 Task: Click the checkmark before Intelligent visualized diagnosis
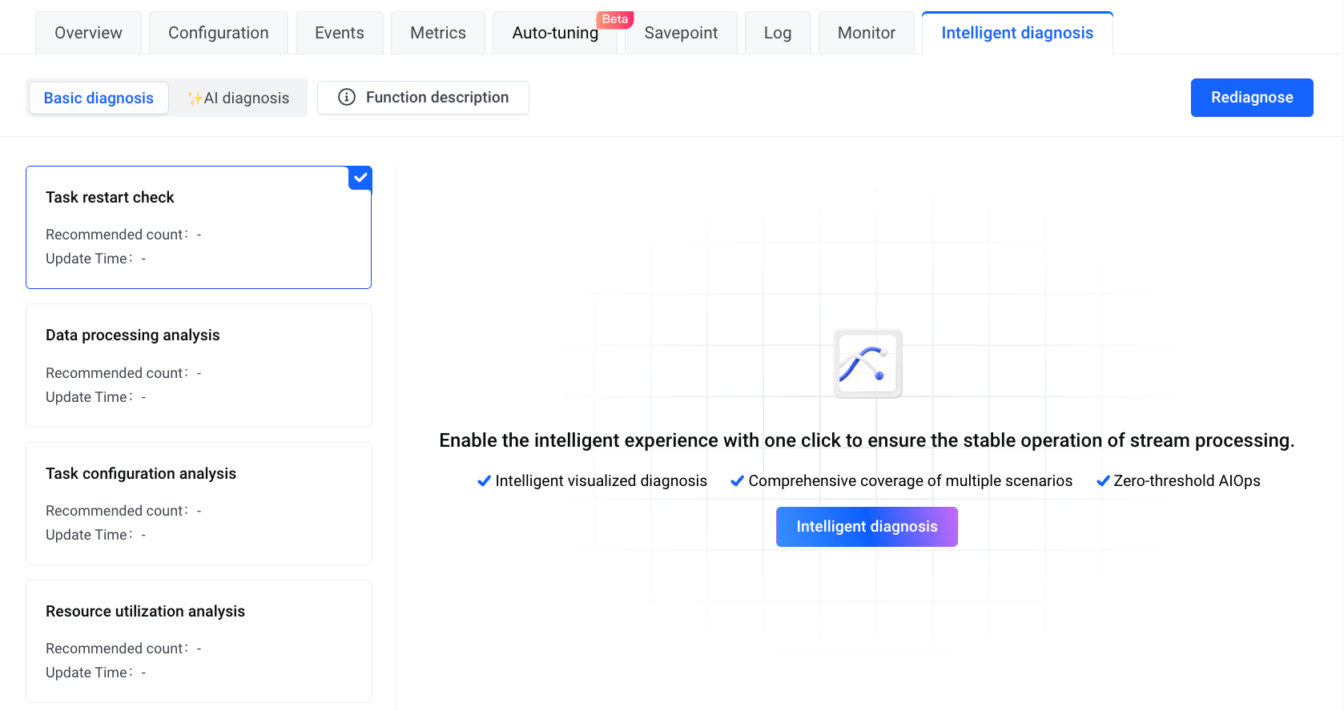(484, 481)
